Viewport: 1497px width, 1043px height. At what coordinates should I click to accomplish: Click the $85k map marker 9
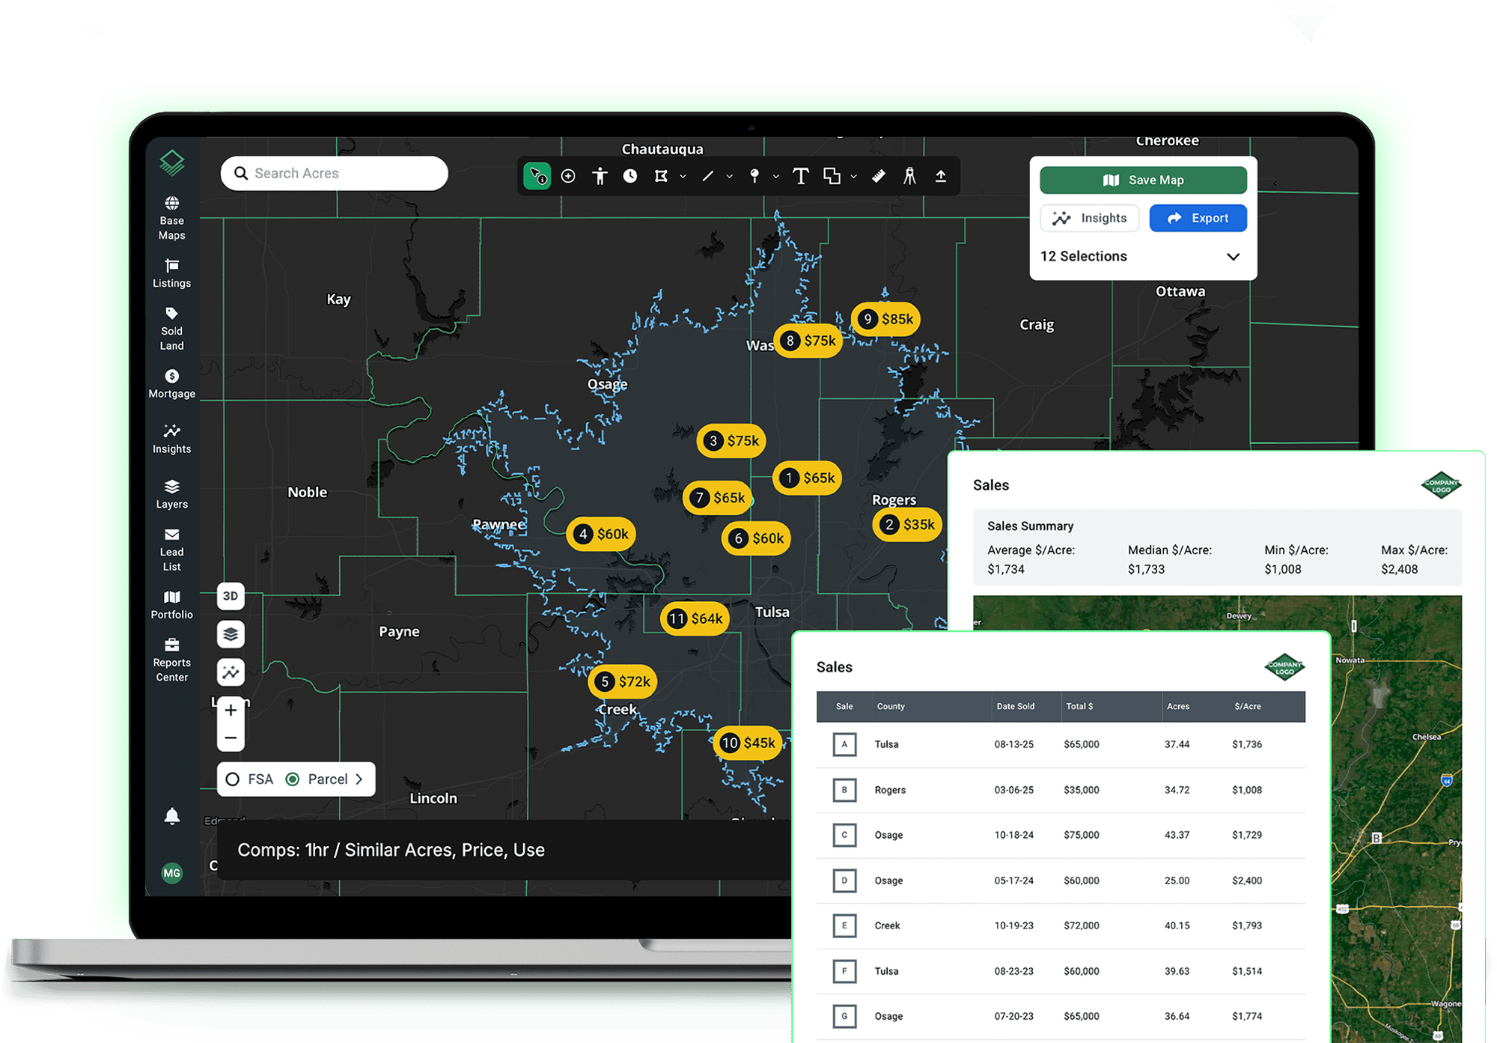(x=887, y=319)
